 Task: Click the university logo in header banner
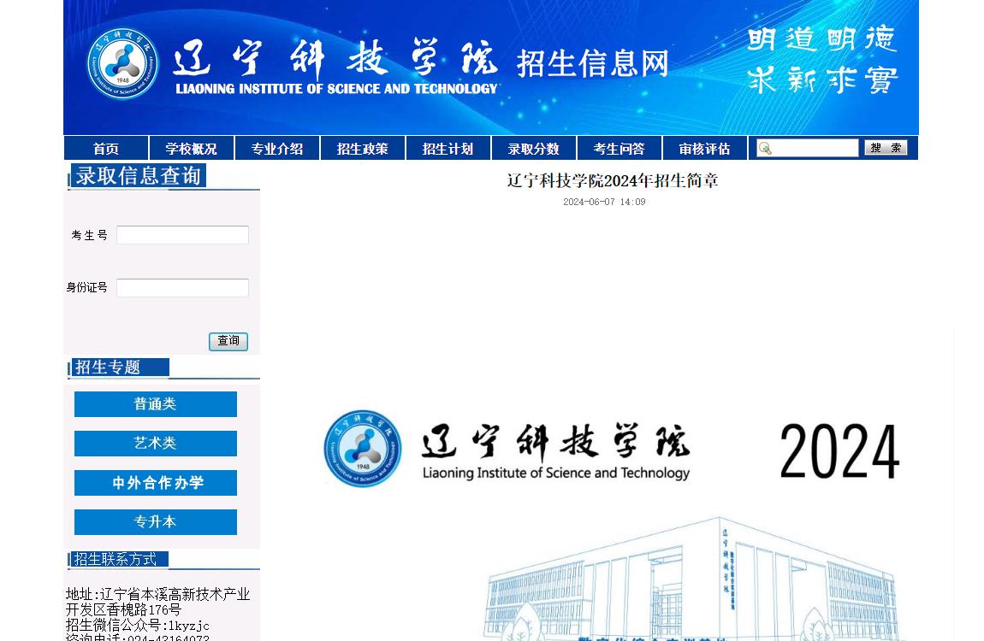pos(123,64)
